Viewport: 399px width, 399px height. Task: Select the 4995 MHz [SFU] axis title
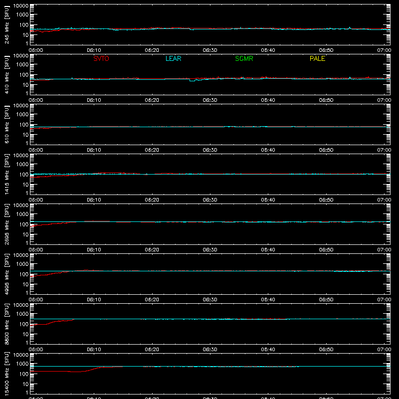click(6, 274)
